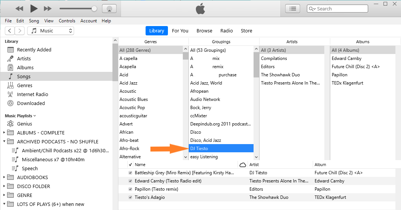
Task: Collapse the LOTS OF PLAYS folder arrow
Action: click(x=4, y=204)
